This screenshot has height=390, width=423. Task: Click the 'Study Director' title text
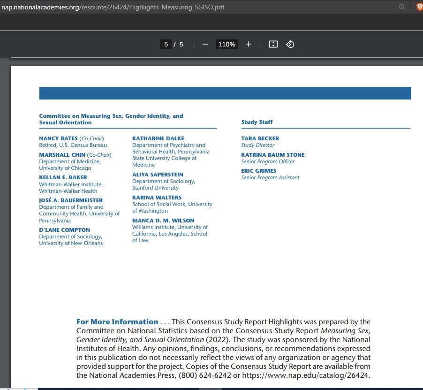(257, 145)
